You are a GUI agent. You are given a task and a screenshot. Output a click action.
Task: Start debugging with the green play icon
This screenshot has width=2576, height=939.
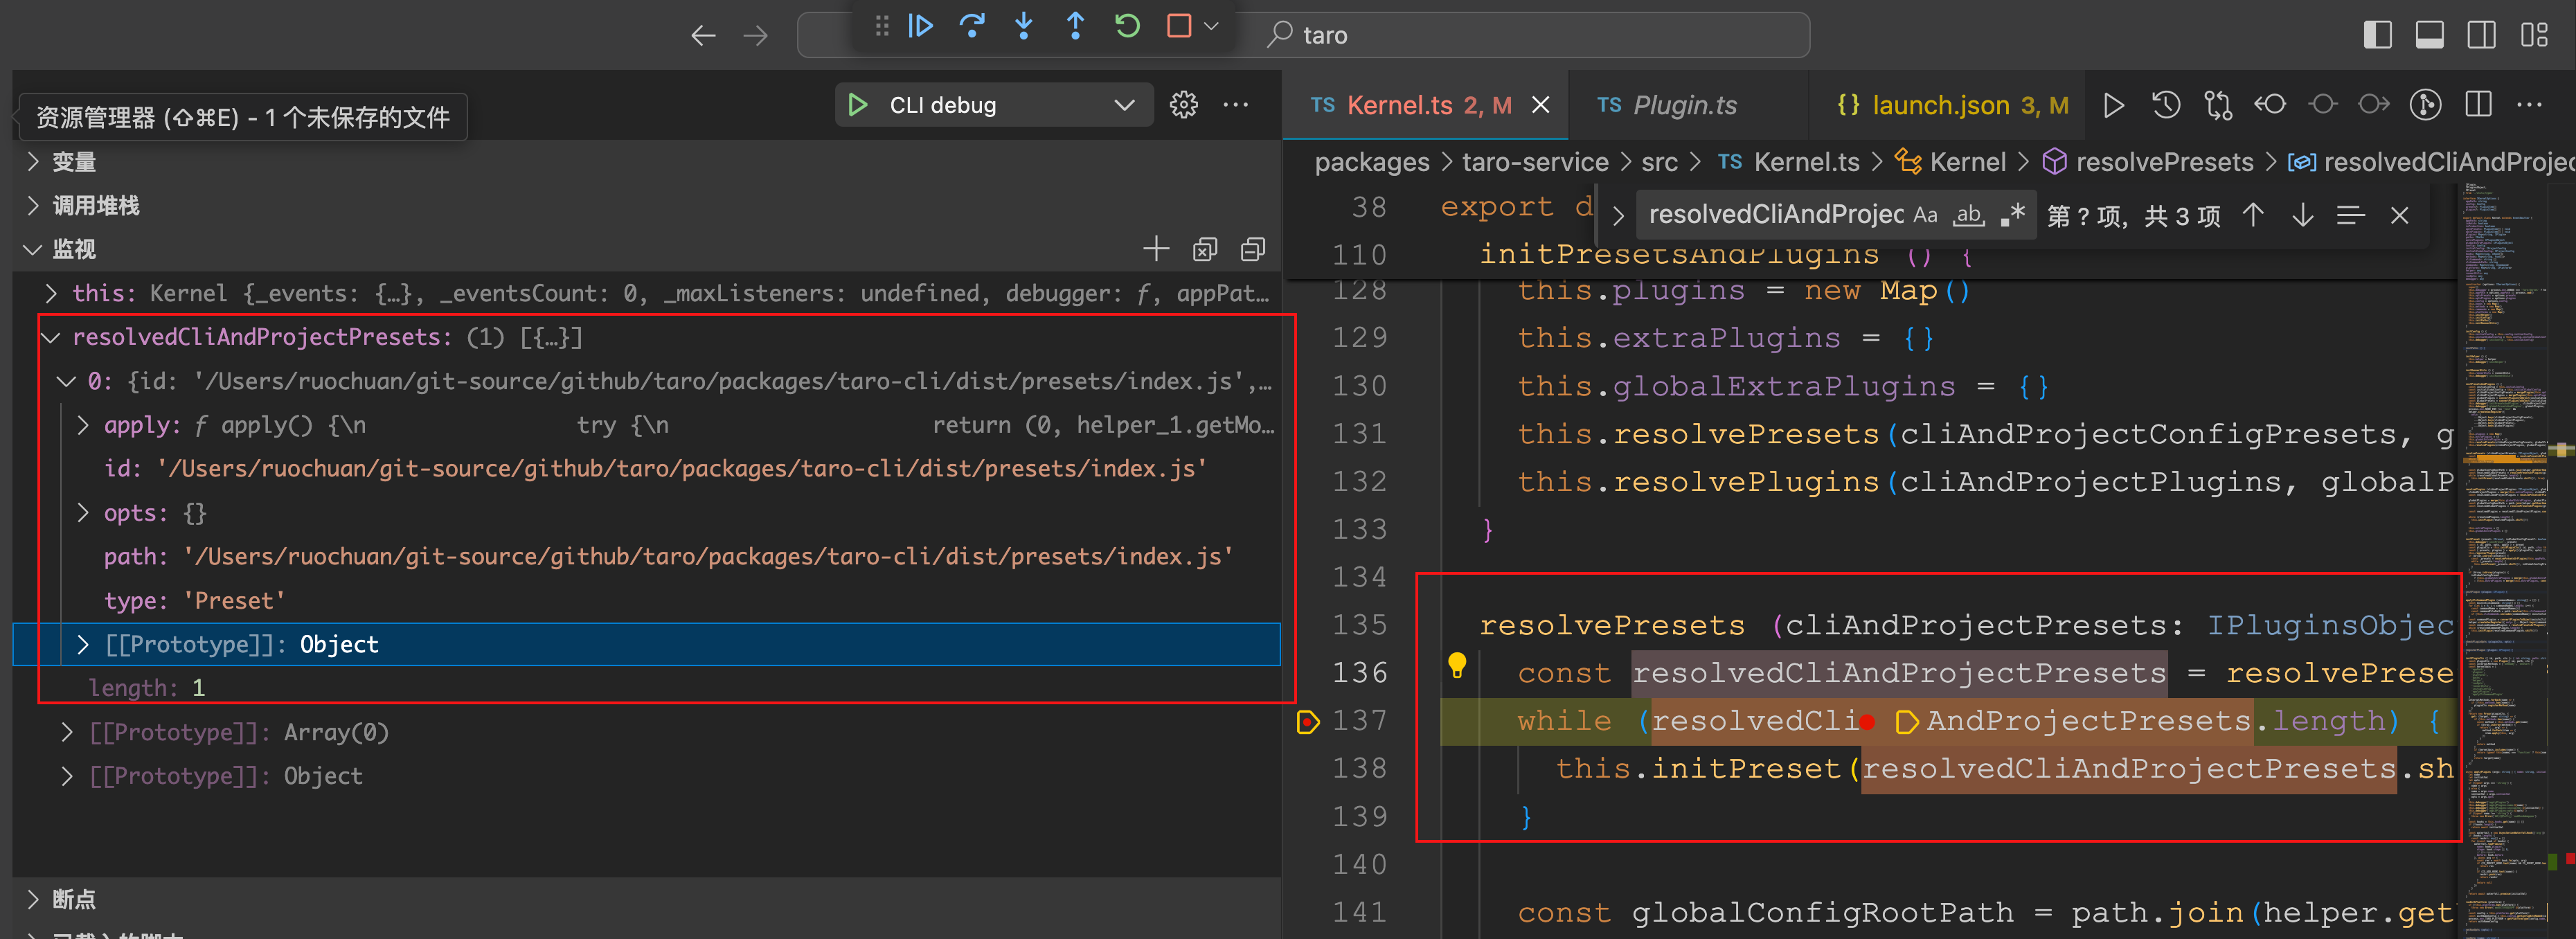pos(857,105)
